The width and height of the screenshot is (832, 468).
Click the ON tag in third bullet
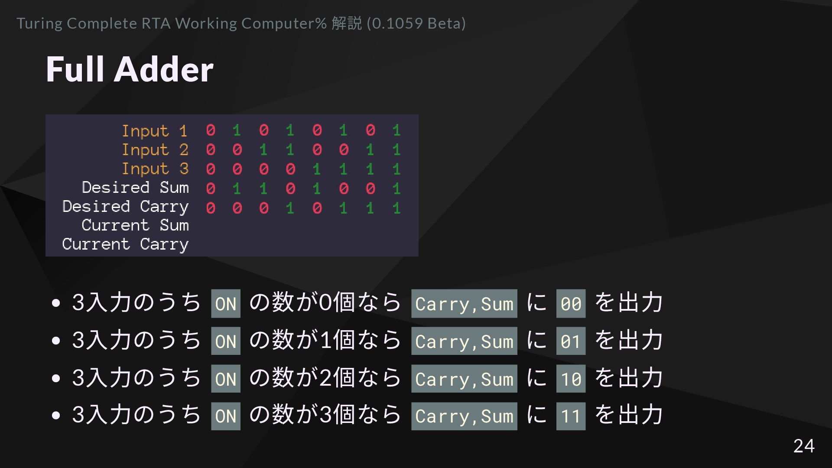click(x=225, y=379)
